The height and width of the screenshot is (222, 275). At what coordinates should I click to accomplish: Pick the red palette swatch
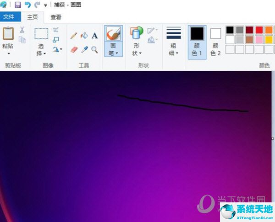pyautogui.click(x=259, y=30)
